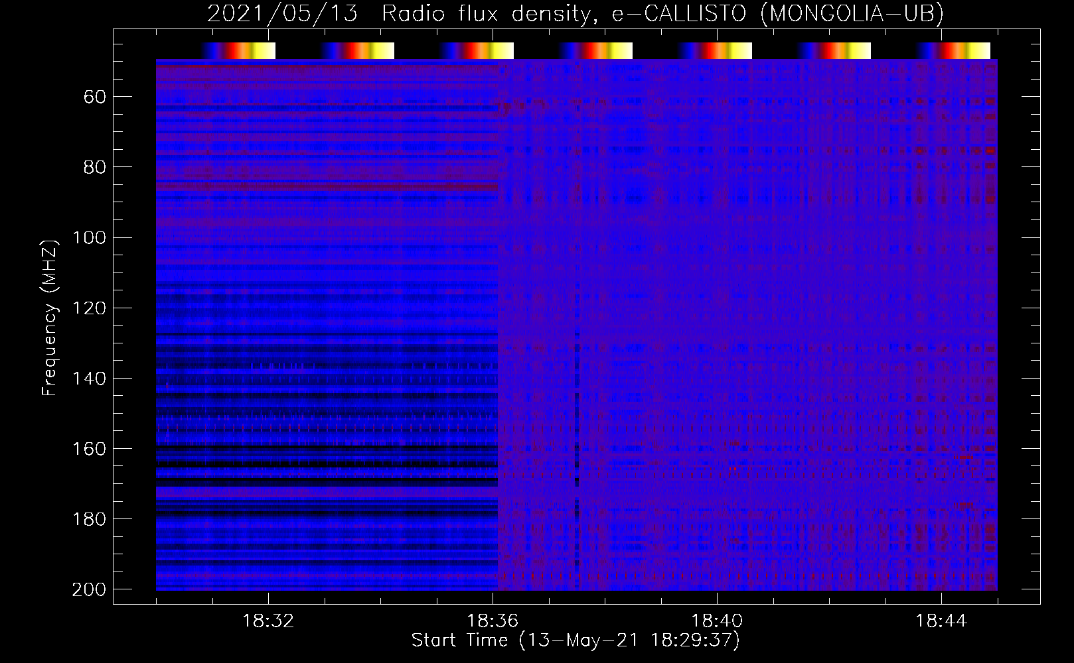Click the 'Start Time (13-May-21 18:29:37)' axis label
This screenshot has width=1074, height=663.
click(575, 640)
